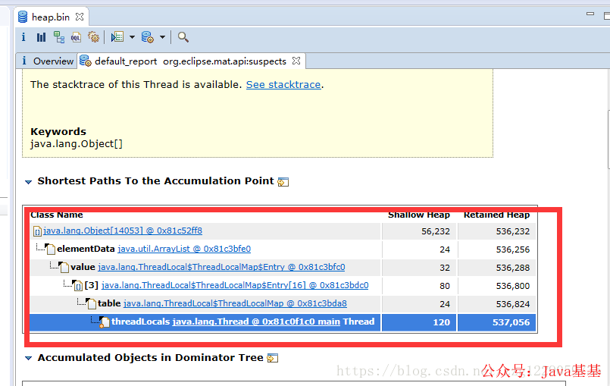This screenshot has height=386, width=610.
Task: Click the thread icon before threadLocals
Action: coord(105,322)
